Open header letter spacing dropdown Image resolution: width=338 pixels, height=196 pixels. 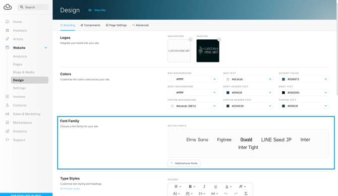pyautogui.click(x=189, y=193)
